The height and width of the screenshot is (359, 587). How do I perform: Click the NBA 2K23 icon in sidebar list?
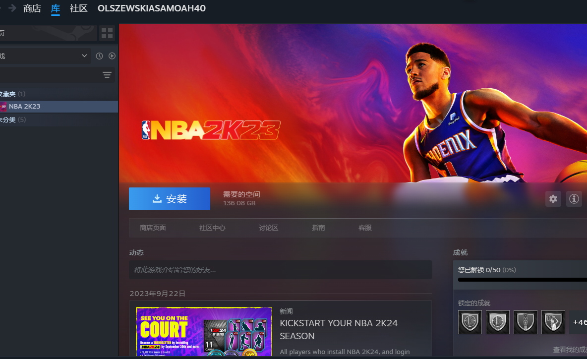click(x=3, y=106)
